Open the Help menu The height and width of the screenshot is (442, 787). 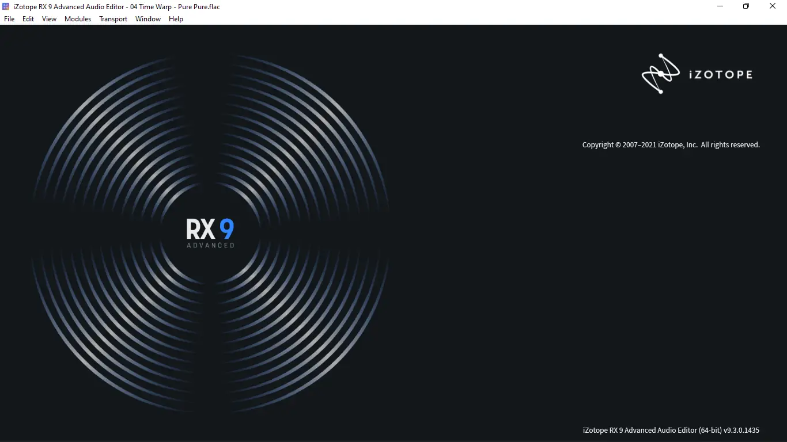pyautogui.click(x=176, y=19)
